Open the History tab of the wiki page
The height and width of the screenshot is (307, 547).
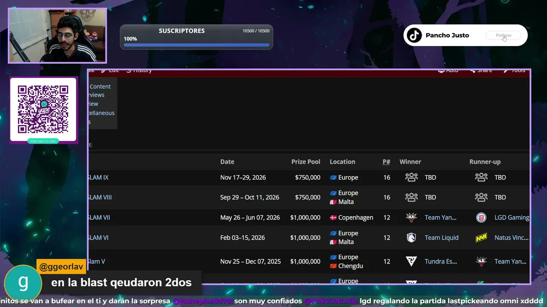[139, 71]
